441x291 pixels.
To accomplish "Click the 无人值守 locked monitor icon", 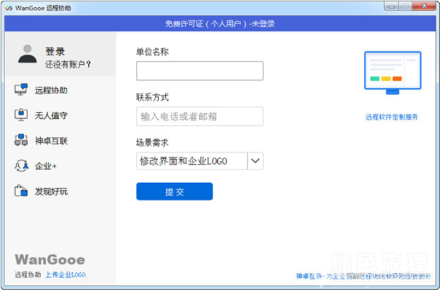I will [x=21, y=115].
